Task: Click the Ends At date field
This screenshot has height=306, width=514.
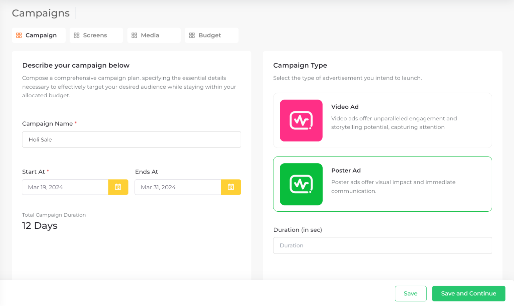Action: click(x=178, y=187)
